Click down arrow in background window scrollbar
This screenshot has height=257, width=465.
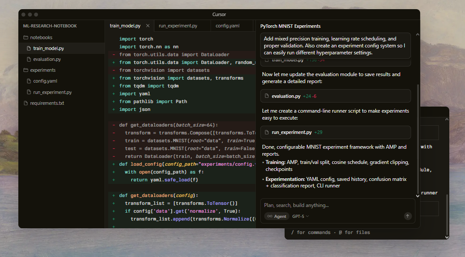[447, 237]
